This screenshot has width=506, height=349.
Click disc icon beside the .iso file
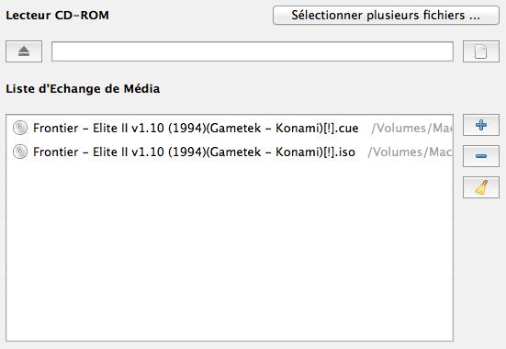click(x=20, y=152)
